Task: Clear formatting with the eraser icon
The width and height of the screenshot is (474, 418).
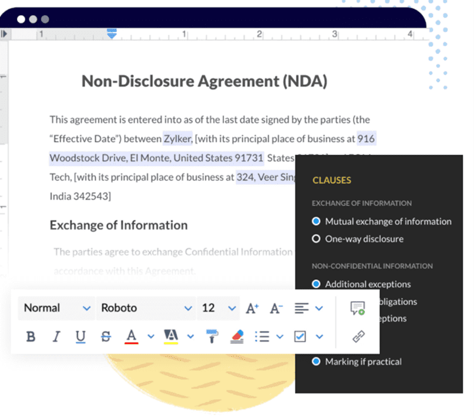Action: pyautogui.click(x=237, y=336)
